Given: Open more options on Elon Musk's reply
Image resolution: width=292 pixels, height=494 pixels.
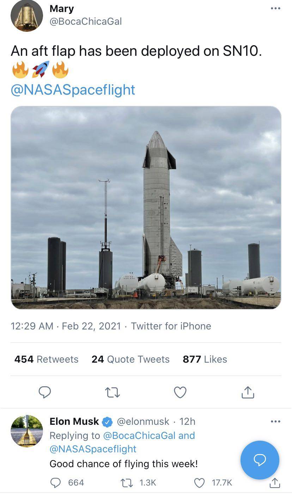Looking at the screenshot, I should click(275, 421).
